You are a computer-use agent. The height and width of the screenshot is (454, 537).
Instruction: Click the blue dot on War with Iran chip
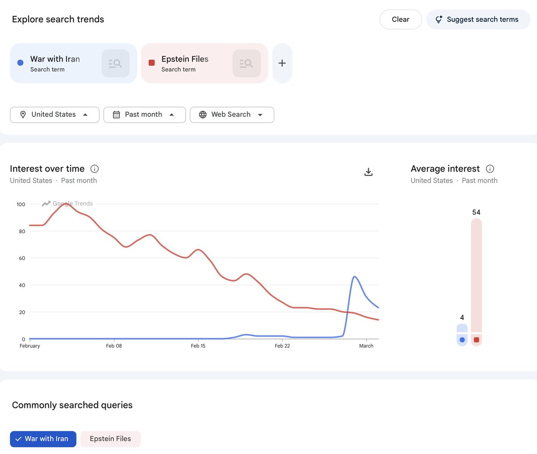pyautogui.click(x=20, y=63)
